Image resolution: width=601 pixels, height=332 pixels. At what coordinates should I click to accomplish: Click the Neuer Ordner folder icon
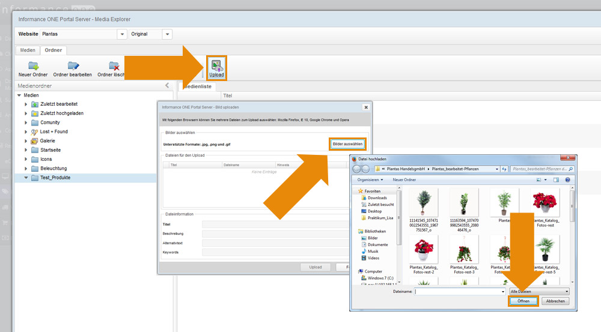click(33, 66)
